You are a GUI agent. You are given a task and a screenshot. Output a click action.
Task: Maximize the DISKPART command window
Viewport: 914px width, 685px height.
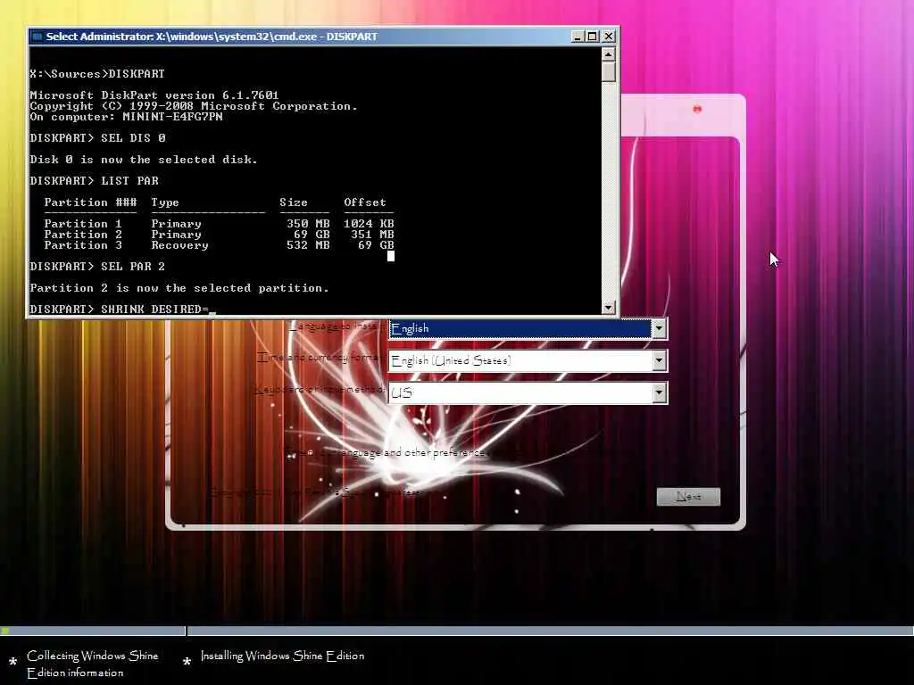[593, 36]
